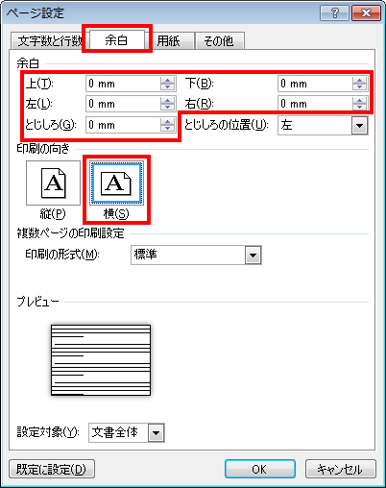This screenshot has height=488, width=386.
Task: Select the 縦(P) portrait orientation icon
Action: pyautogui.click(x=53, y=183)
